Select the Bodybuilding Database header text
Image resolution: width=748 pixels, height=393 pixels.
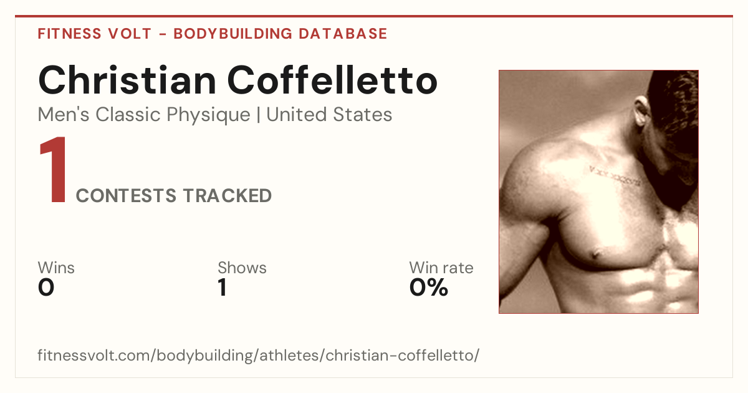coord(280,34)
